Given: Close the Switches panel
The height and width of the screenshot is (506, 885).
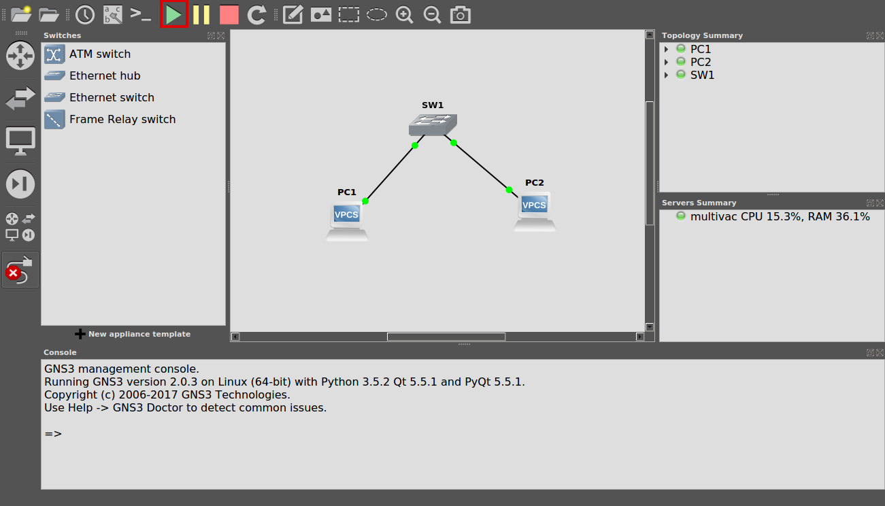Looking at the screenshot, I should 221,35.
